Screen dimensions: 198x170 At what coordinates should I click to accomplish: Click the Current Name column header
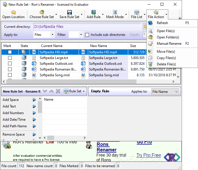59,46
